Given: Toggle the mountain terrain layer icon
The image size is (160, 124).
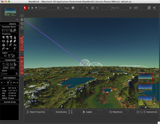Looking at the screenshot, I should point(22,65).
